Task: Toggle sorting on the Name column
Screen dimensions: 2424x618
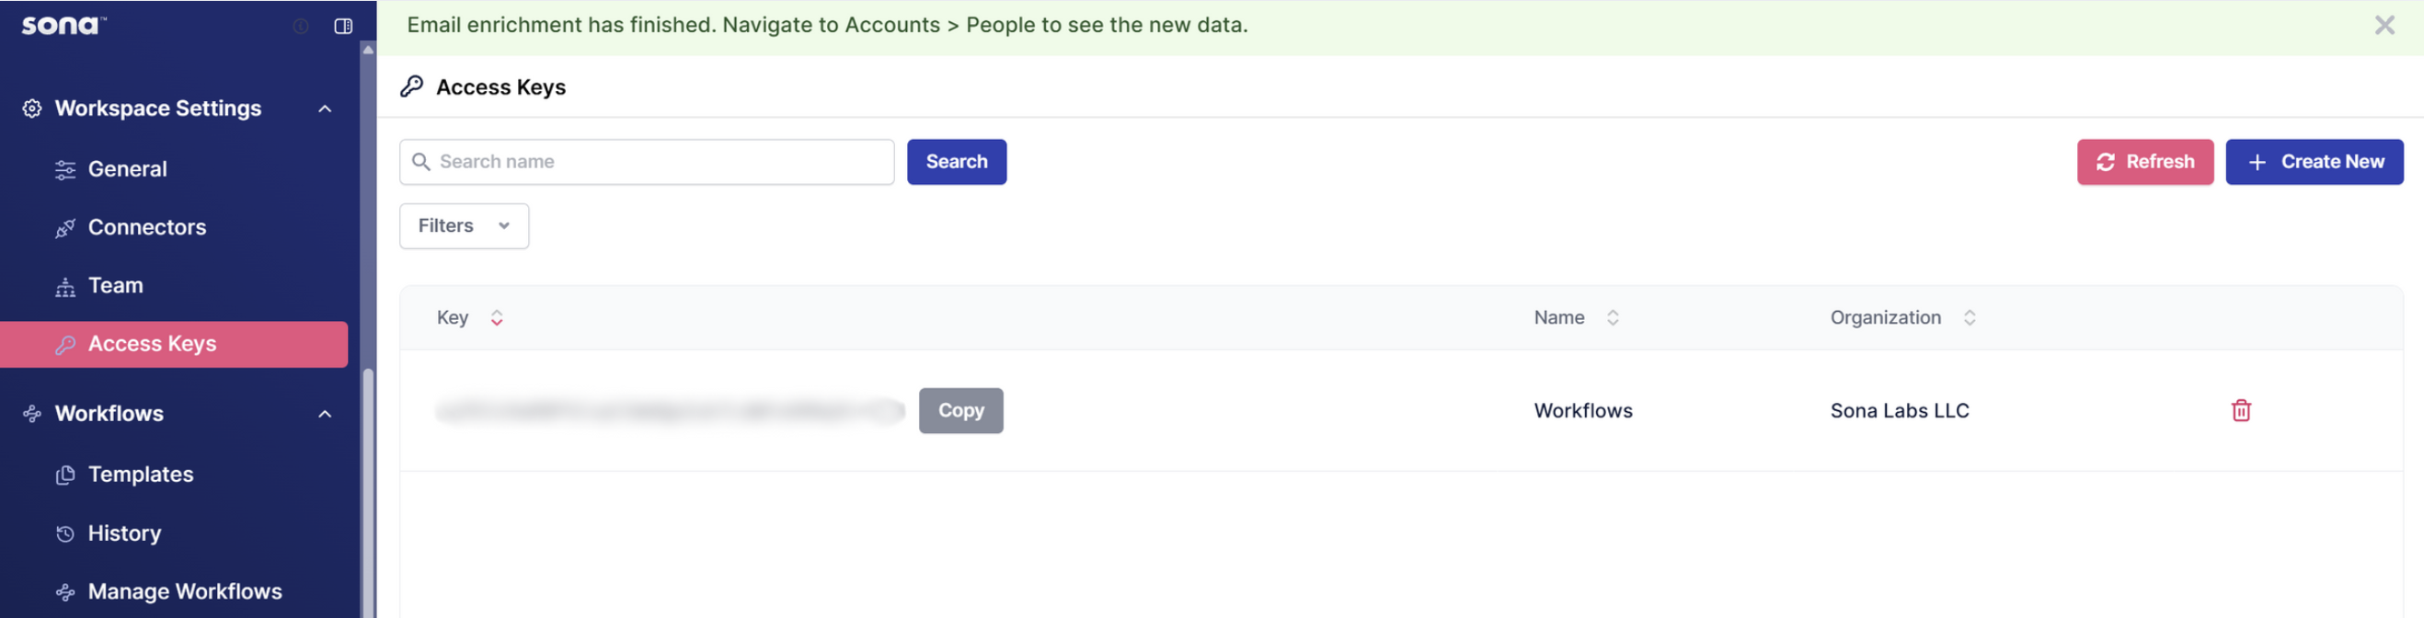Action: pos(1614,317)
